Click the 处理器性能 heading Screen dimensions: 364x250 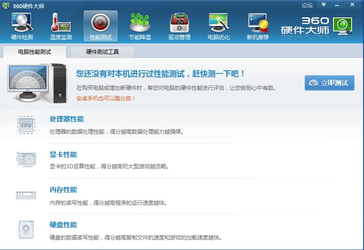(x=67, y=119)
